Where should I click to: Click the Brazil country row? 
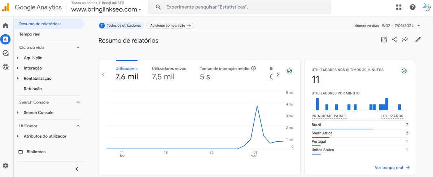(x=360, y=125)
